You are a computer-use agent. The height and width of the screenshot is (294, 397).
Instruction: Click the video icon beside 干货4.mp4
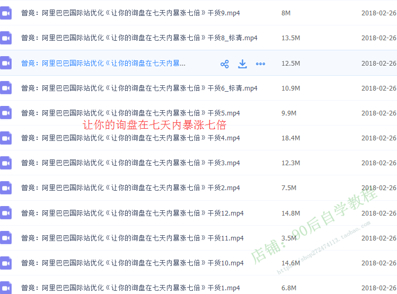(x=6, y=138)
